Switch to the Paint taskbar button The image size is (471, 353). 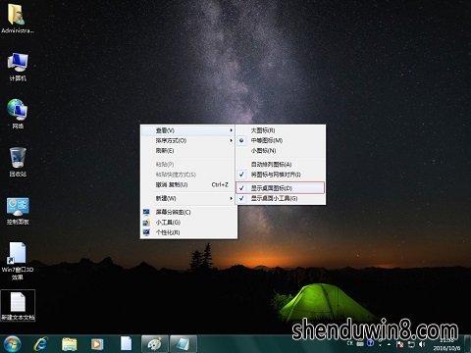[155, 344]
